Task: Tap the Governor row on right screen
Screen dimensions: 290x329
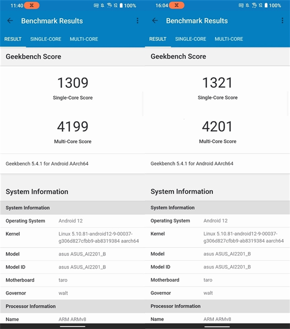Action: point(217,293)
